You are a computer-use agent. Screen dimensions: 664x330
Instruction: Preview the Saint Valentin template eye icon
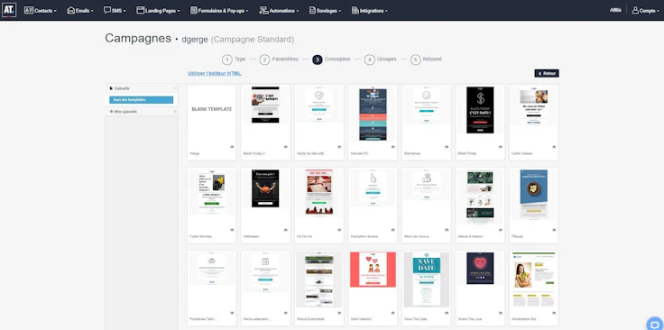click(393, 313)
